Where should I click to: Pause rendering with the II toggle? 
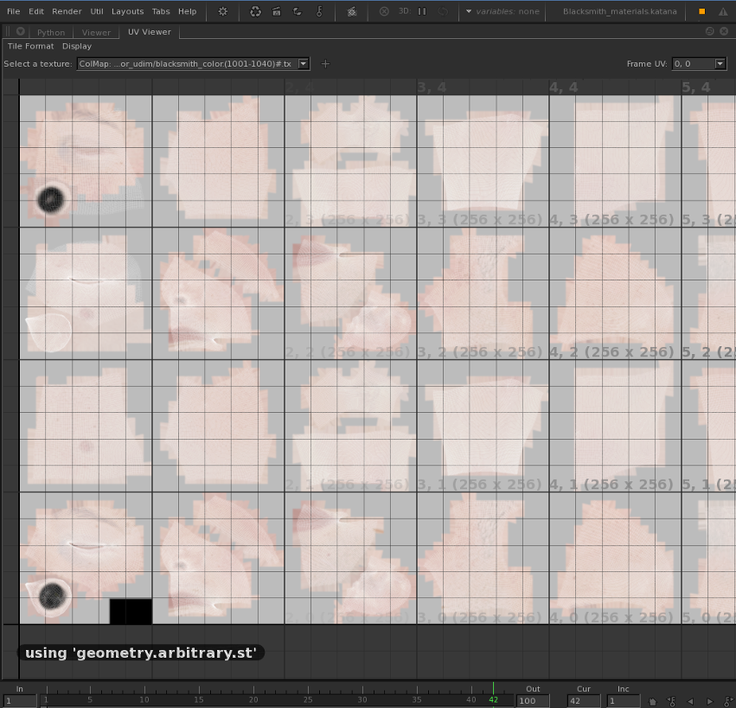pyautogui.click(x=420, y=11)
